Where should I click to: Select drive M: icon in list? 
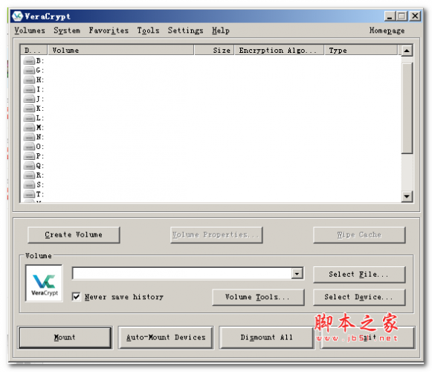pos(29,127)
